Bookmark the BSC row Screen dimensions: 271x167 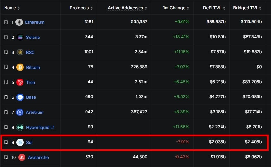(6, 52)
